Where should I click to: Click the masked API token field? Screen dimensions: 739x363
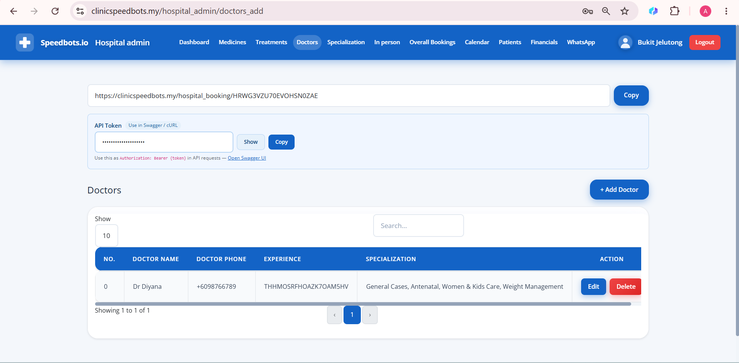coord(164,142)
